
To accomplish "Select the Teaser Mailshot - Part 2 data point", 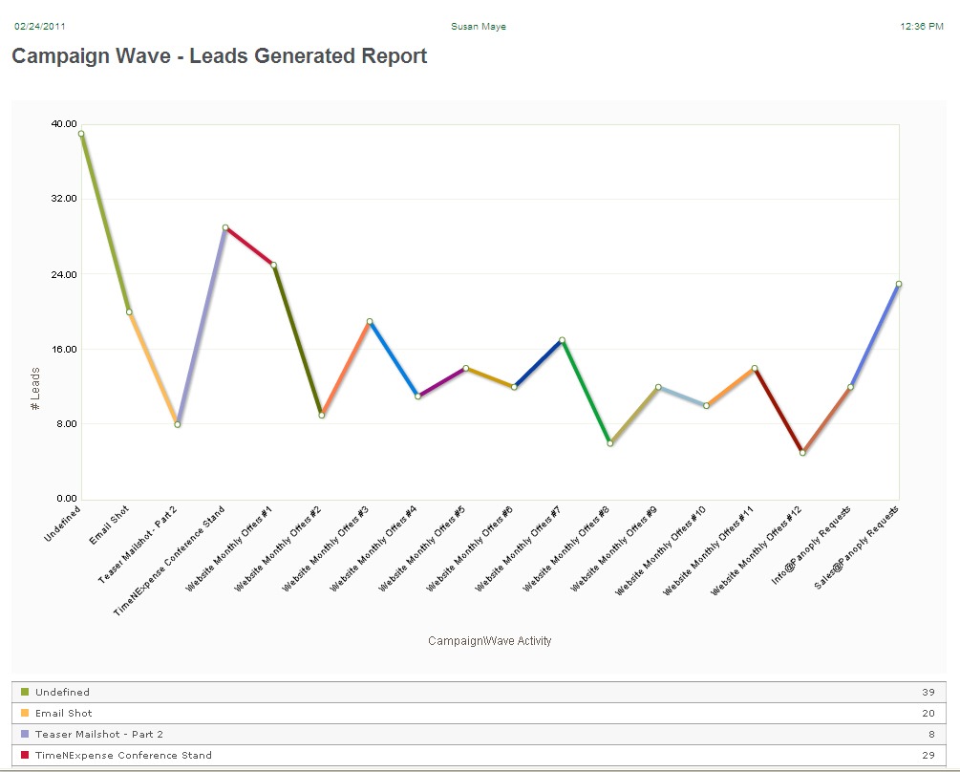I will pos(178,424).
